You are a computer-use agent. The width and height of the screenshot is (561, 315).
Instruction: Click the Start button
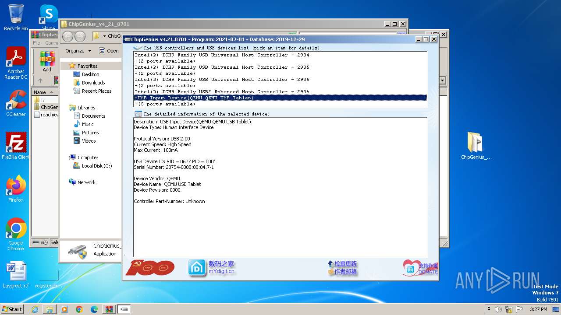click(12, 309)
